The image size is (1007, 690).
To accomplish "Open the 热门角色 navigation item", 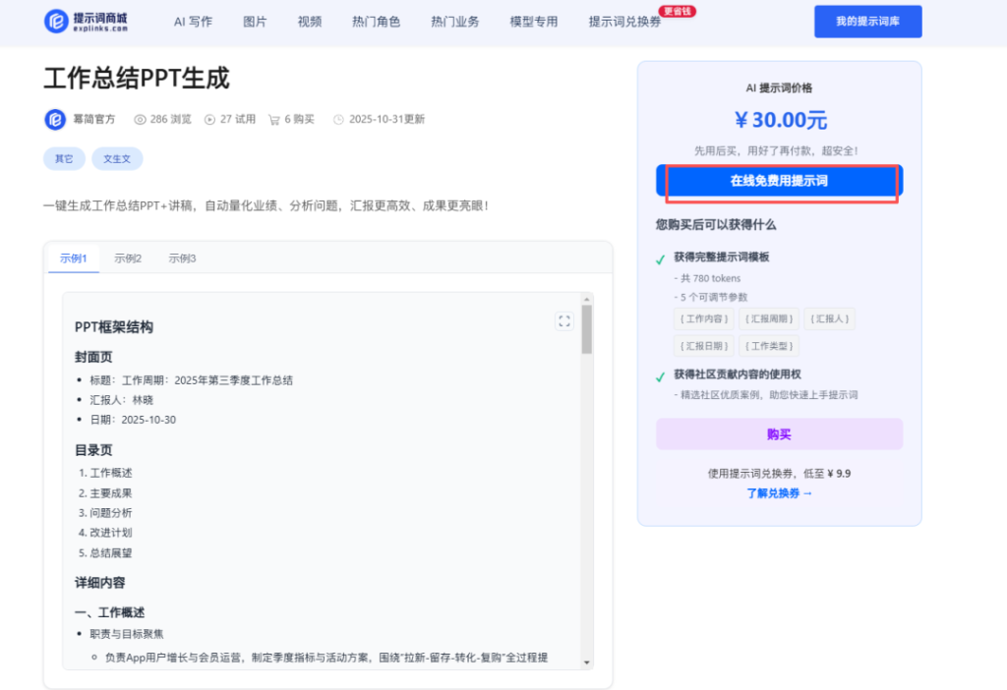I will 376,22.
